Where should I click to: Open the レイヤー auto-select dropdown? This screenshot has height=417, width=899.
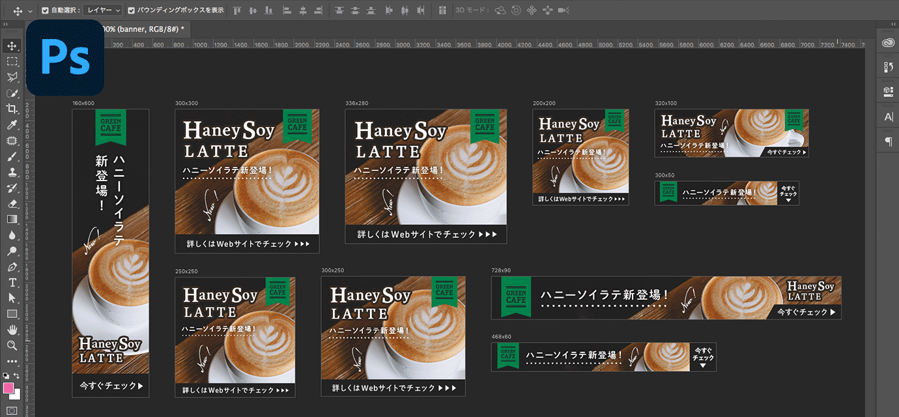[x=103, y=10]
